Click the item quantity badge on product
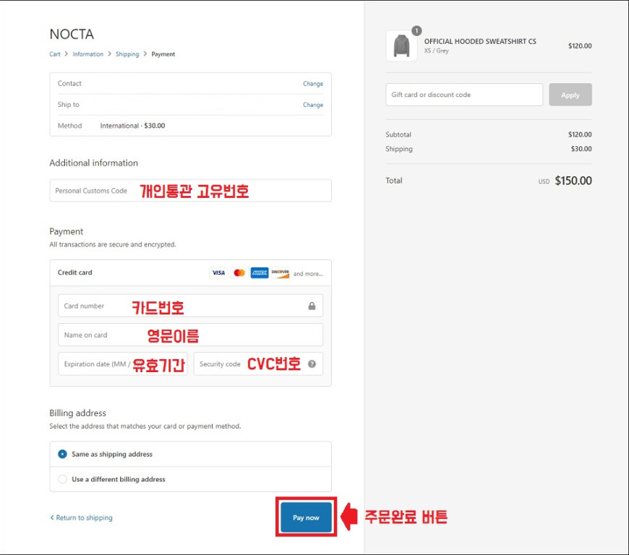Image resolution: width=629 pixels, height=555 pixels. click(x=416, y=30)
